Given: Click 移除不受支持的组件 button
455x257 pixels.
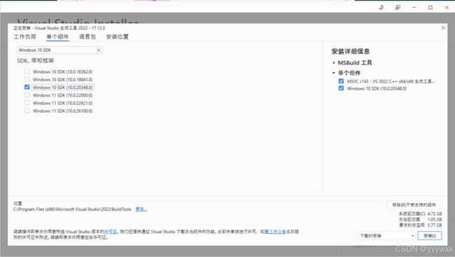Looking at the screenshot, I should 414,204.
